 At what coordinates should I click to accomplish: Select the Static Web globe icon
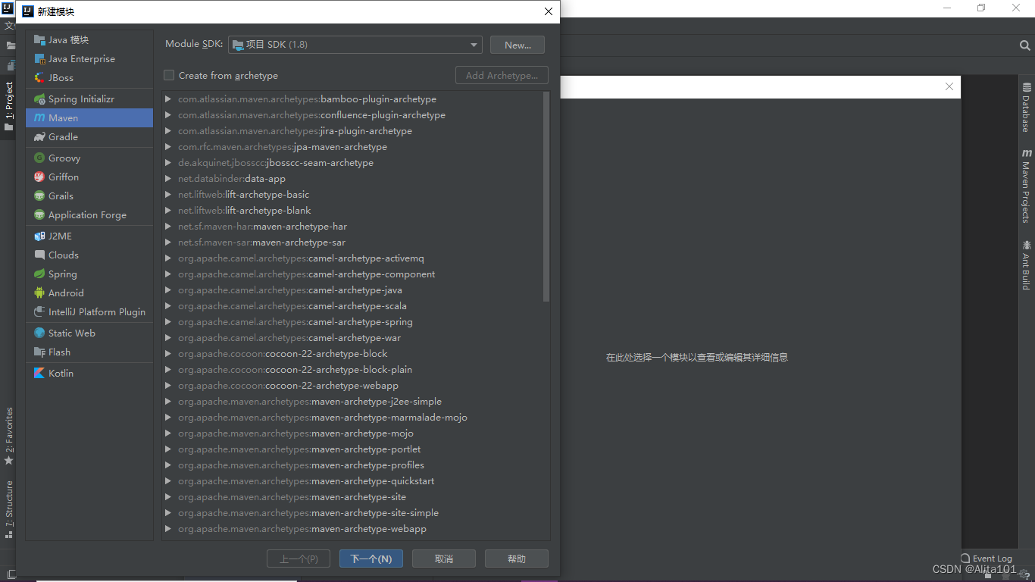click(x=39, y=333)
